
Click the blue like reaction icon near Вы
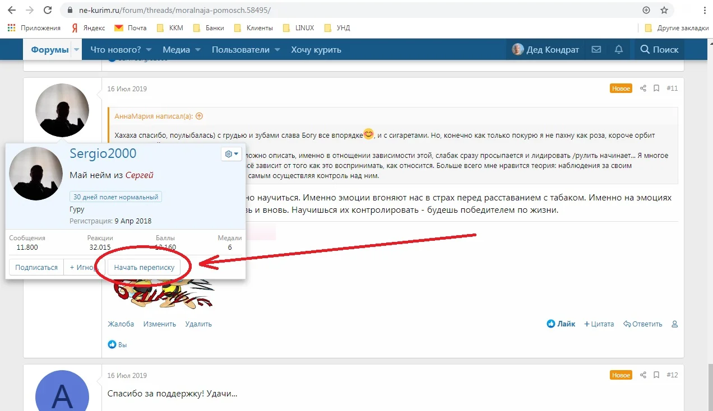pos(112,344)
